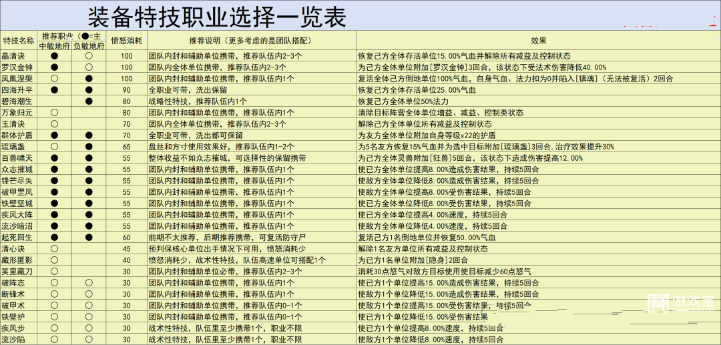Click the effect 解除己方全体单位所有减益及控制状态

[425, 124]
